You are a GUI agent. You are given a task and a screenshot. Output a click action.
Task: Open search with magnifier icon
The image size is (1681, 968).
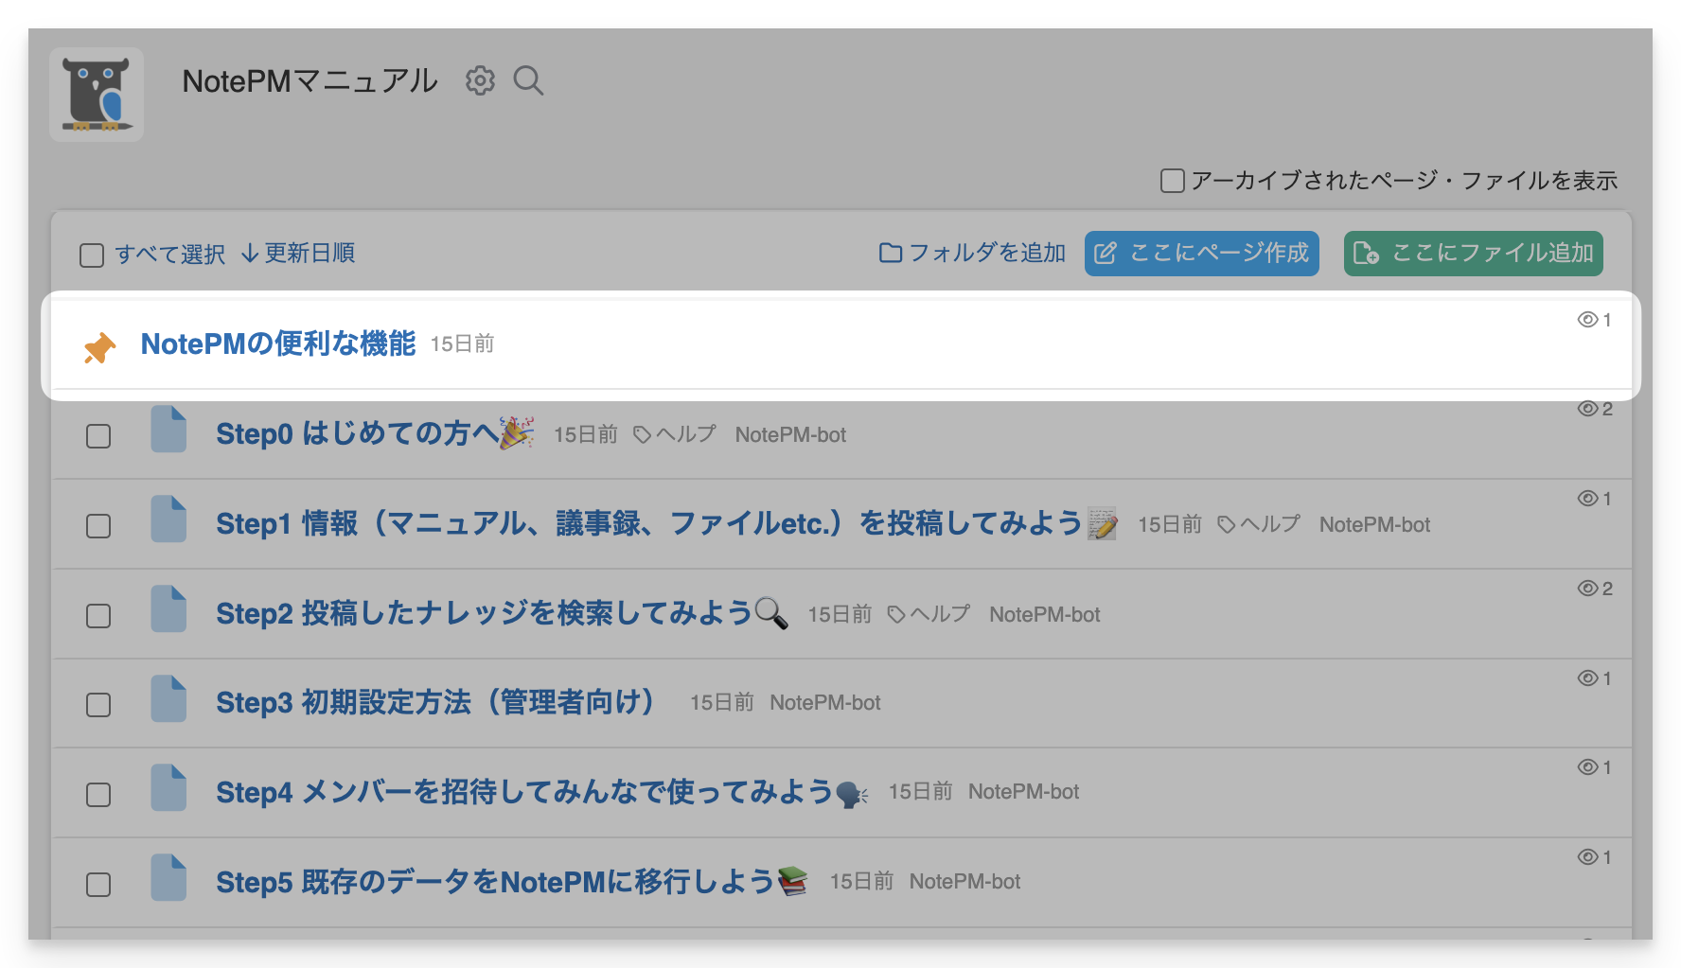click(x=528, y=81)
